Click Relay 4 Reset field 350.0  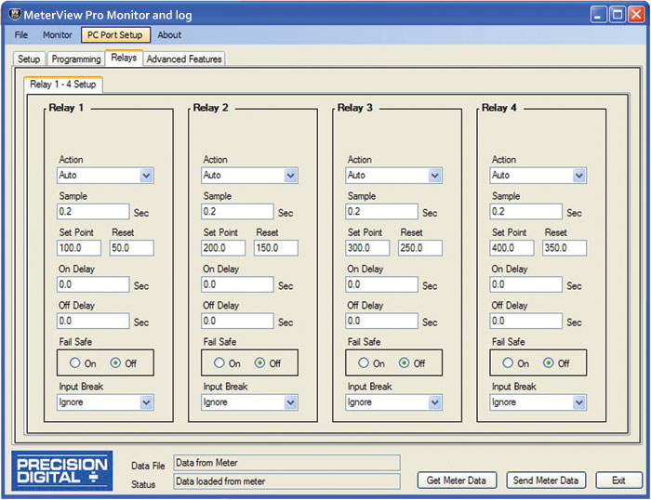(x=565, y=248)
